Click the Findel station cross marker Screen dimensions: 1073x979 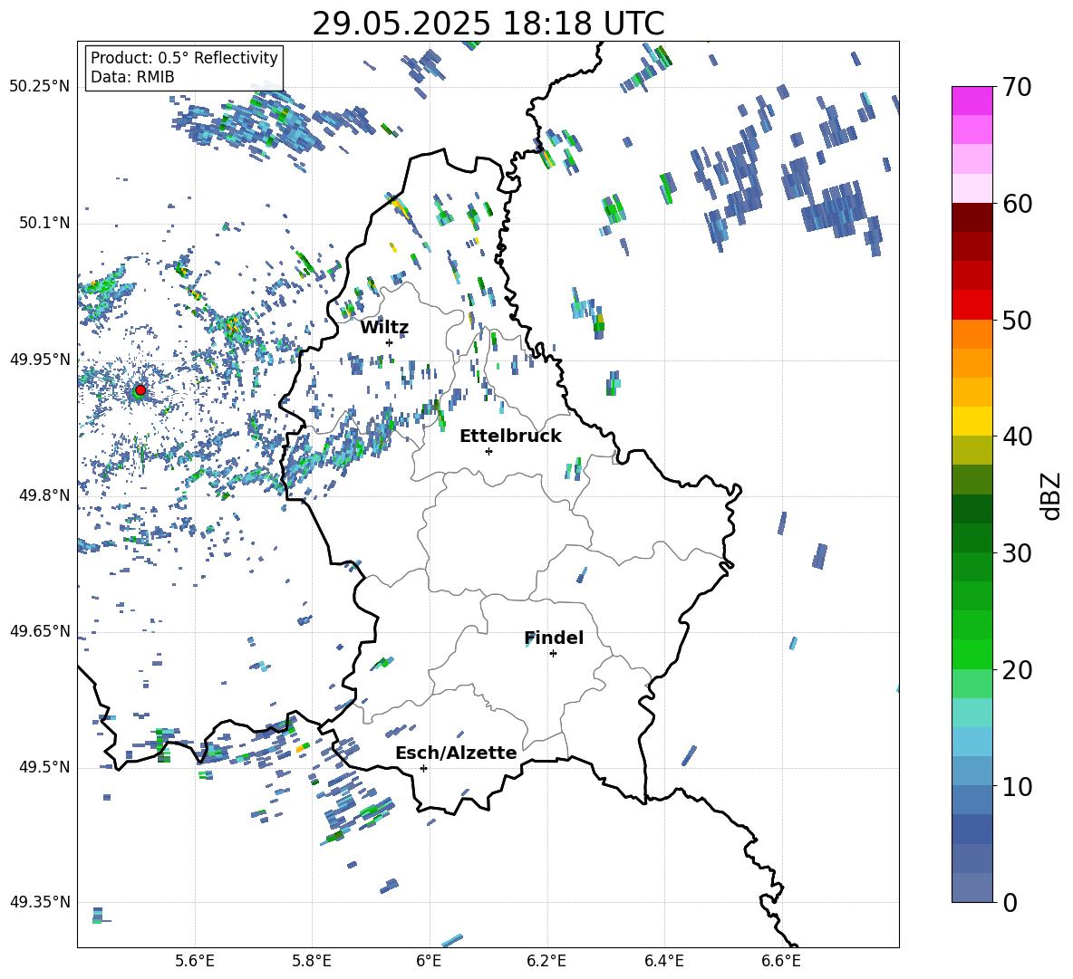pos(553,654)
